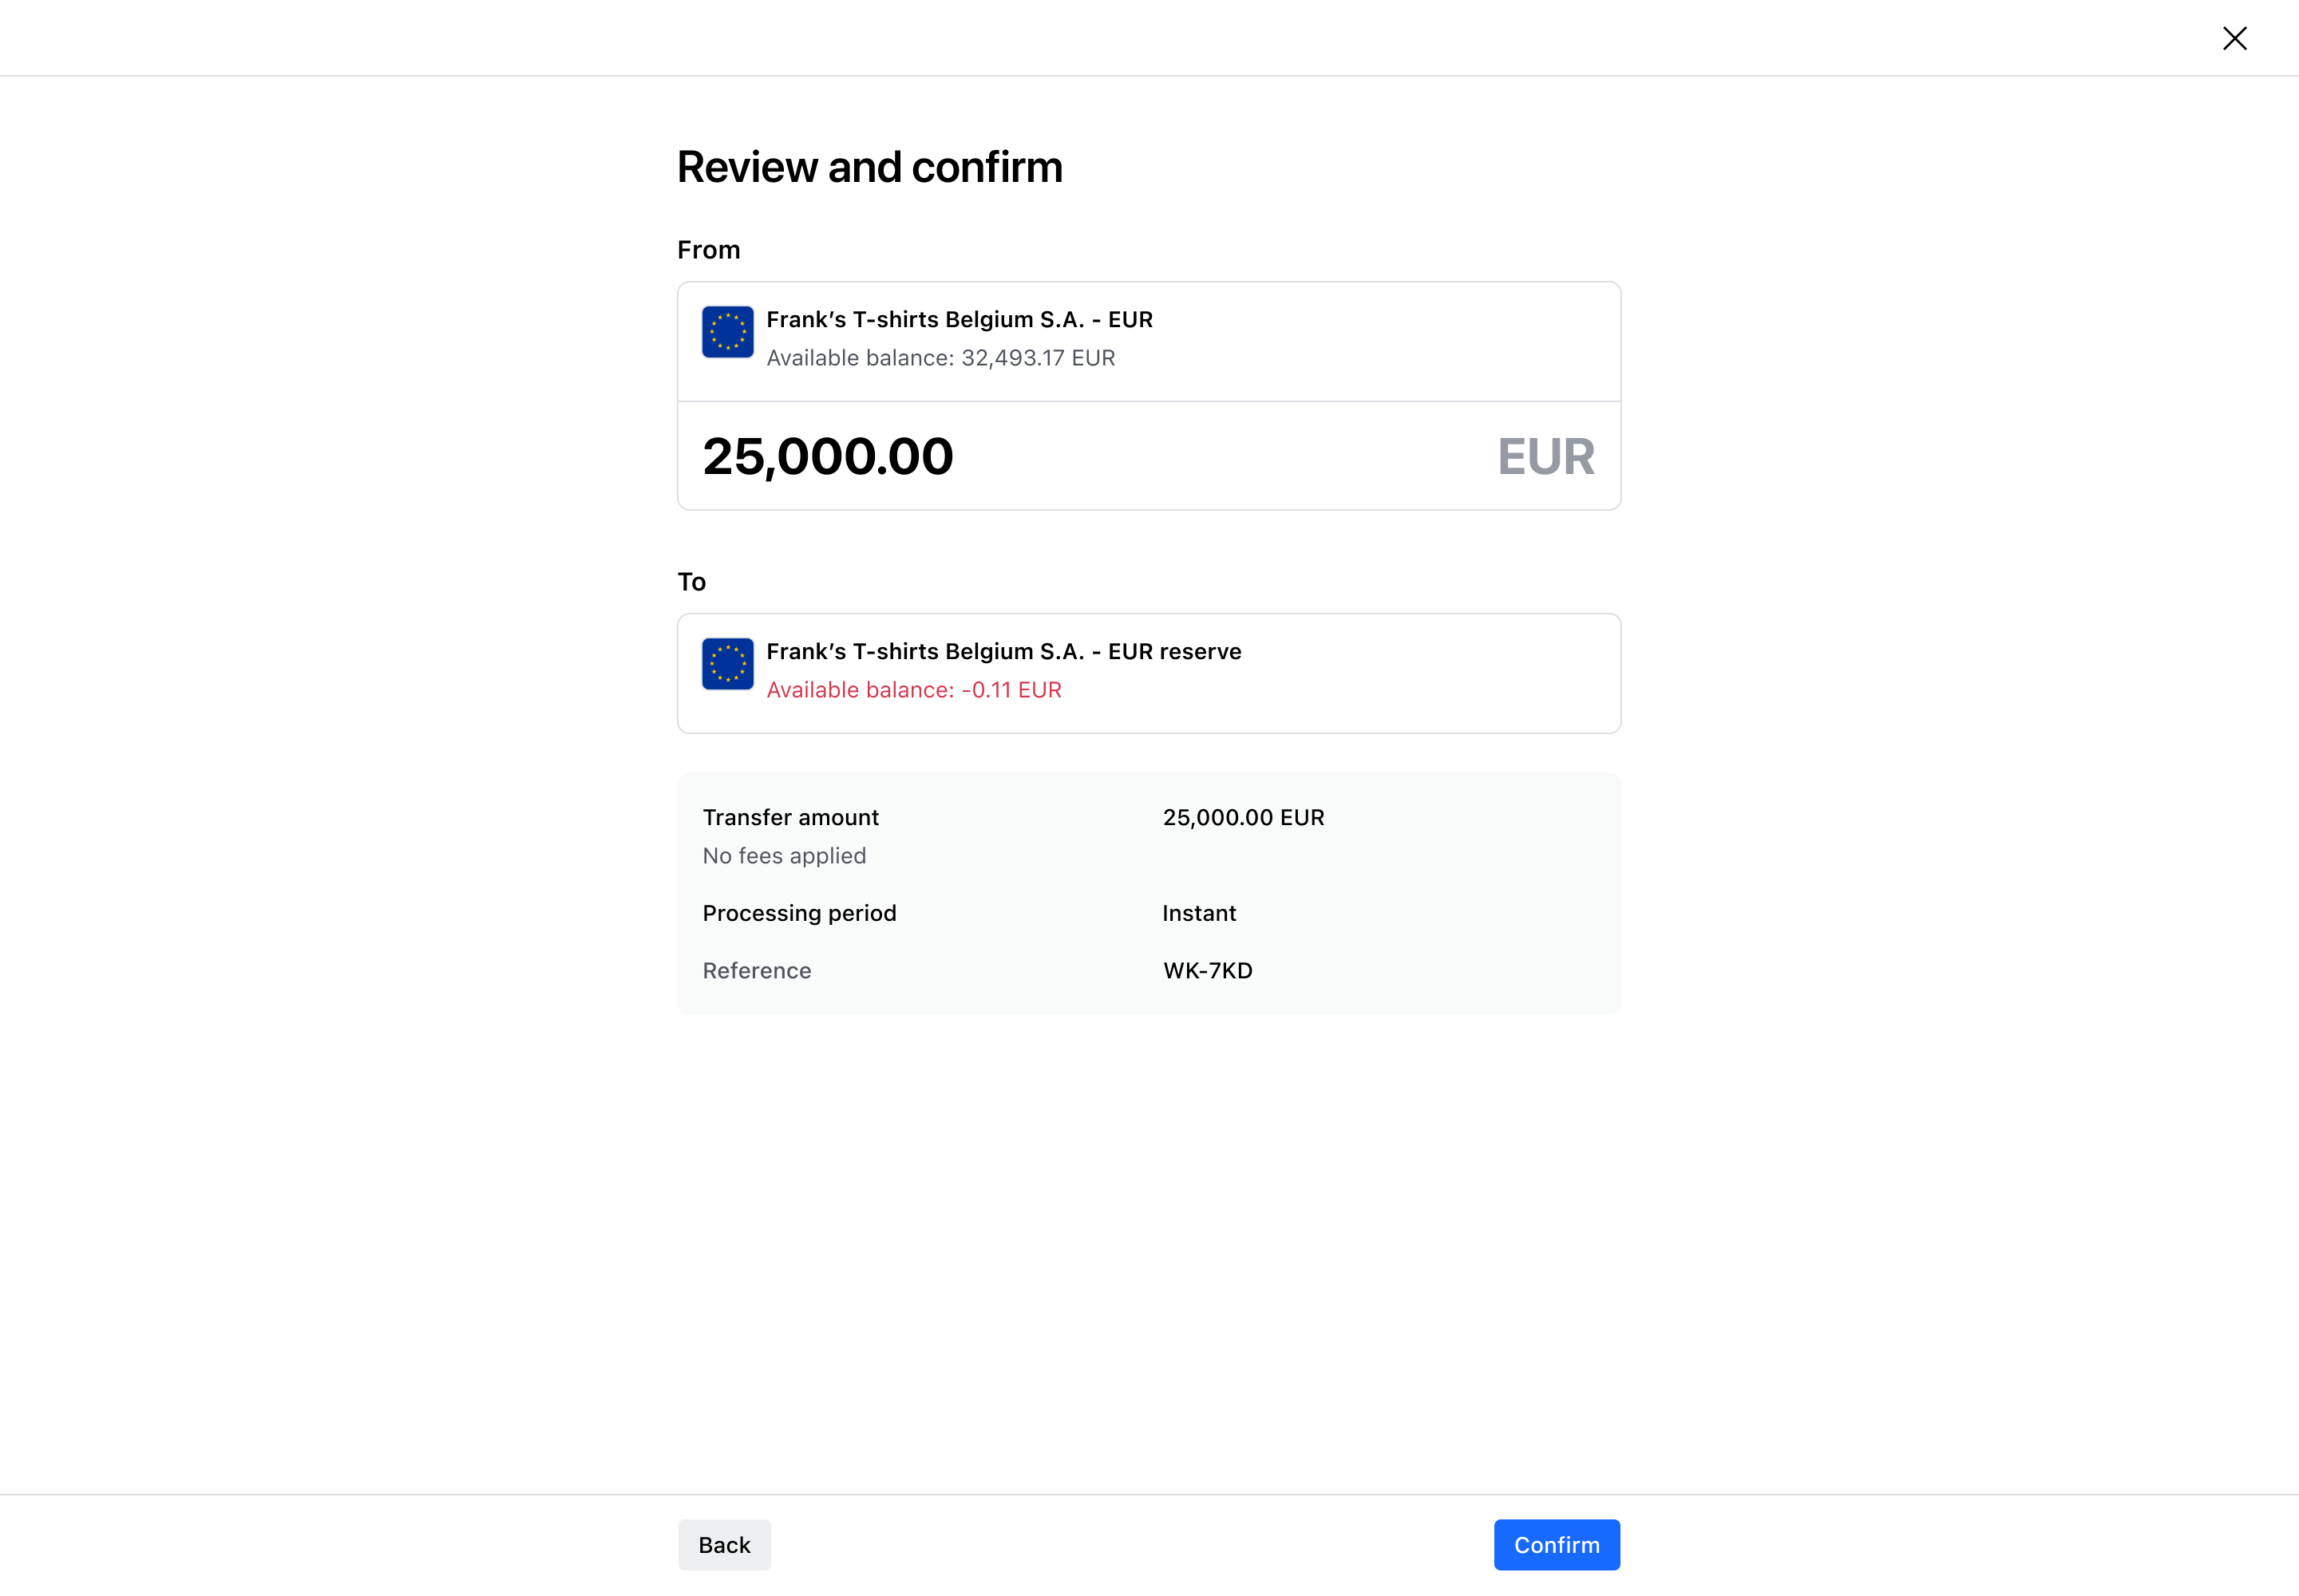Click the 'Reference' label

756,970
